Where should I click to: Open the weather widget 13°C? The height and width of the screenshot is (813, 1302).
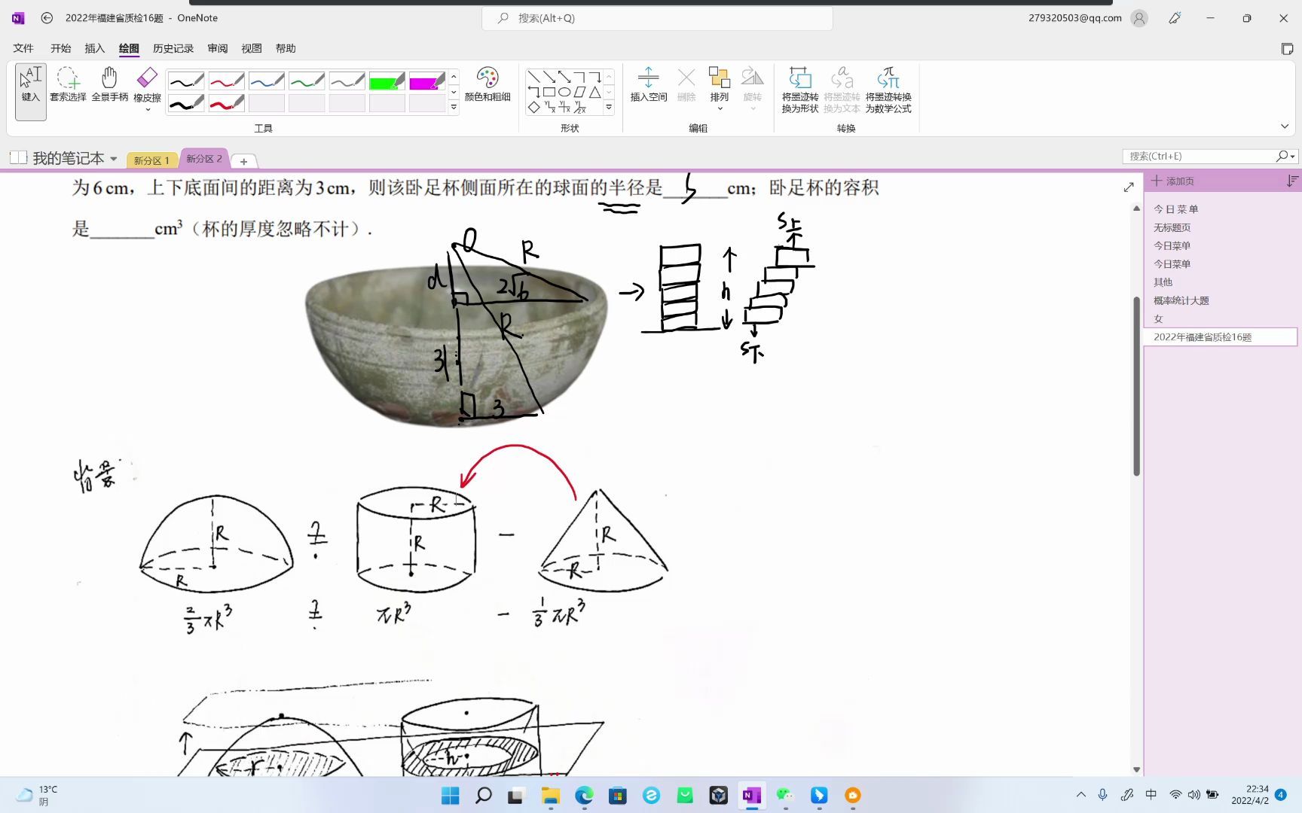36,795
